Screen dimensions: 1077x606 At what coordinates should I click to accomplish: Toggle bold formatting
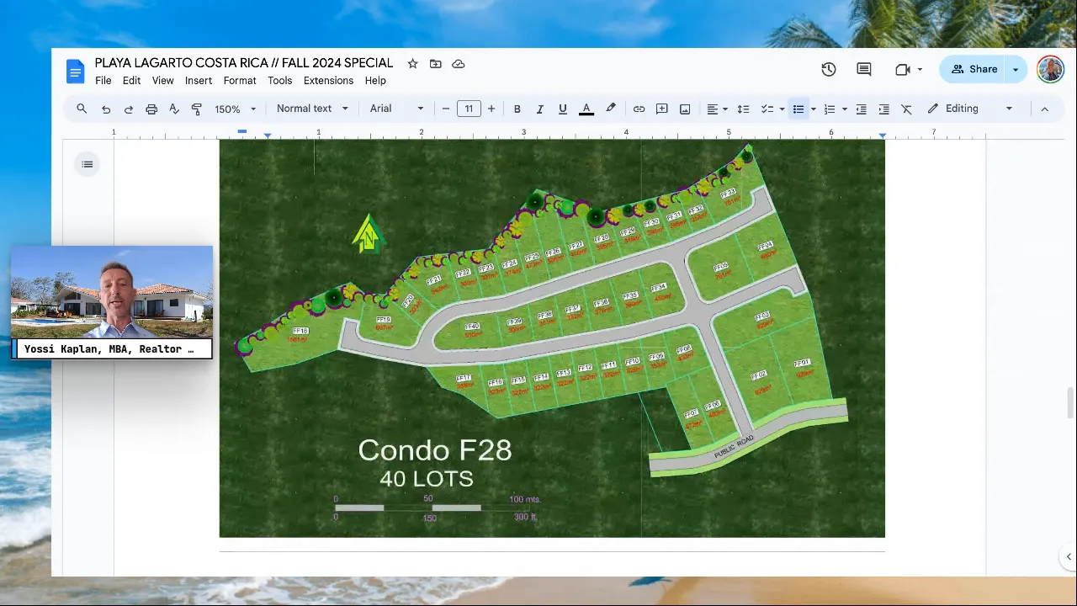tap(517, 109)
